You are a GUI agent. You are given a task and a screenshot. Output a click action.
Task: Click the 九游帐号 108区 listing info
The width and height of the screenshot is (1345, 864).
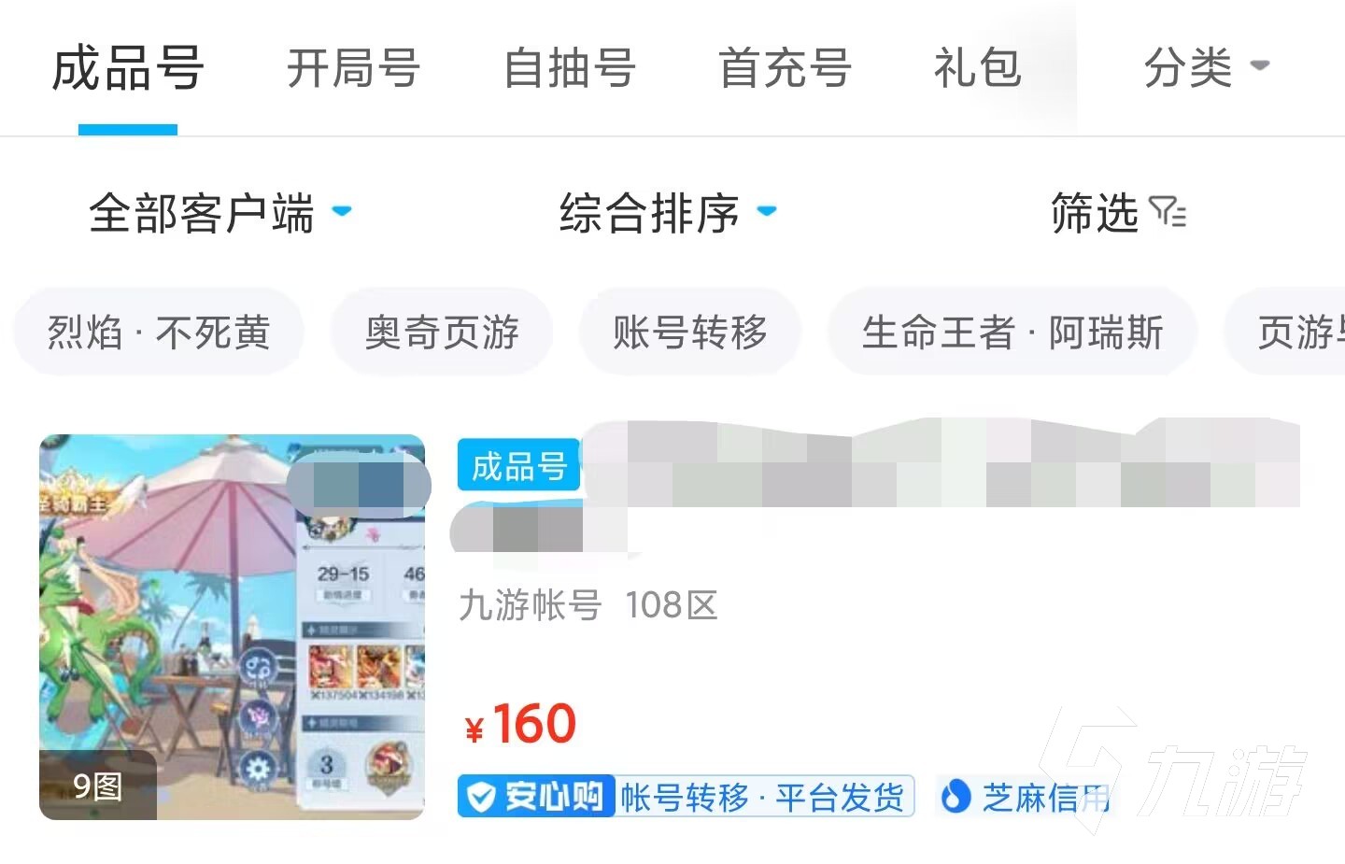coord(588,605)
